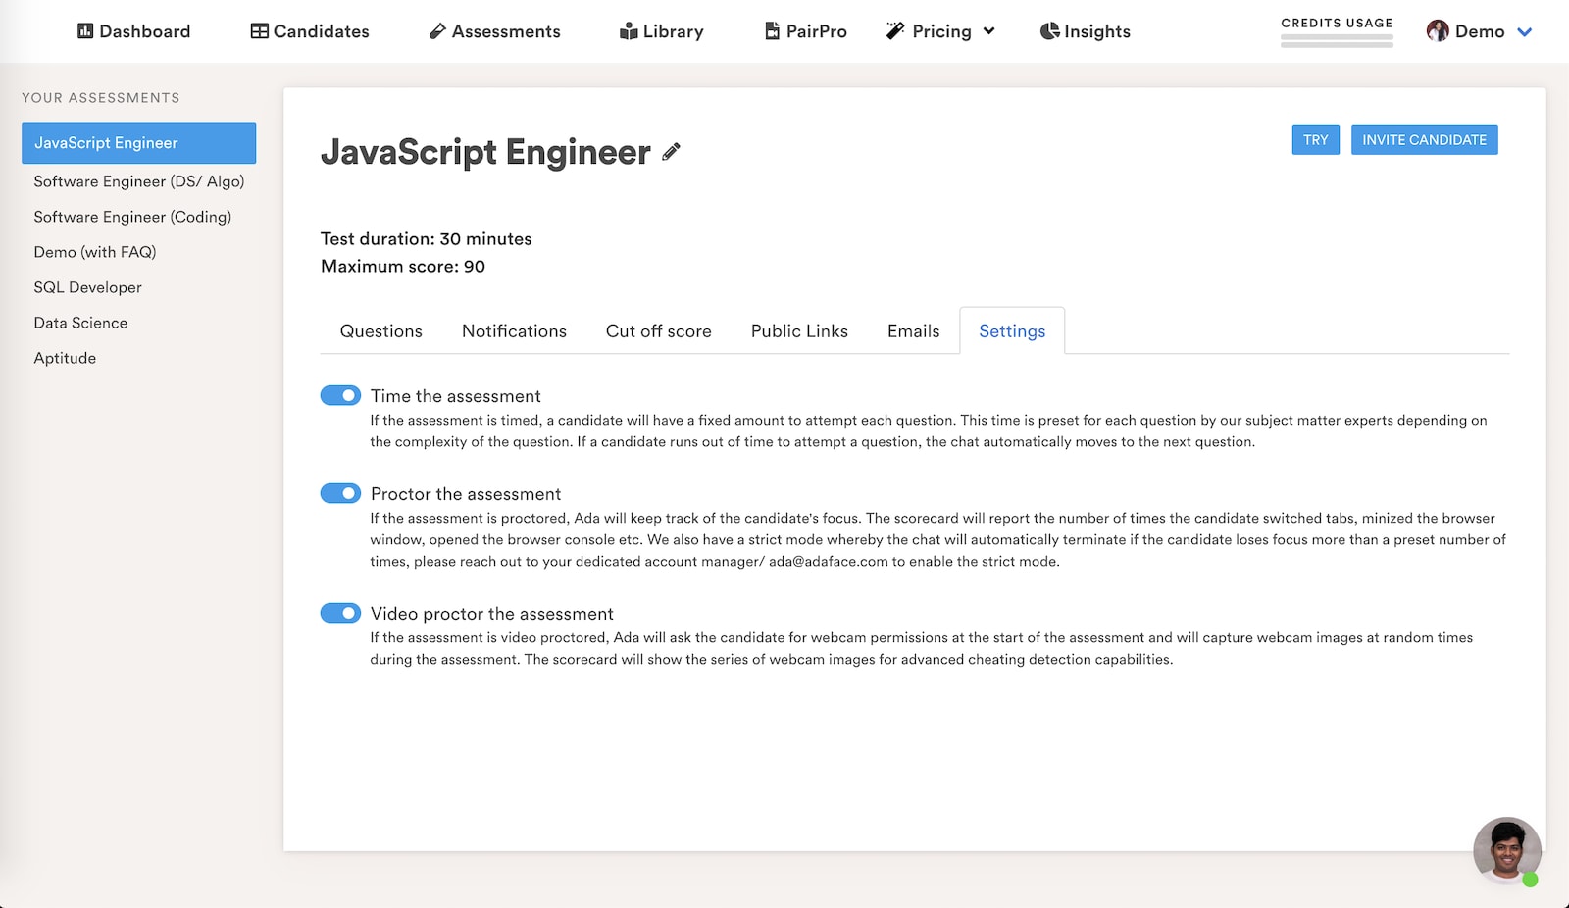This screenshot has height=908, width=1569.
Task: Click the Assessments pencil icon
Action: (437, 31)
